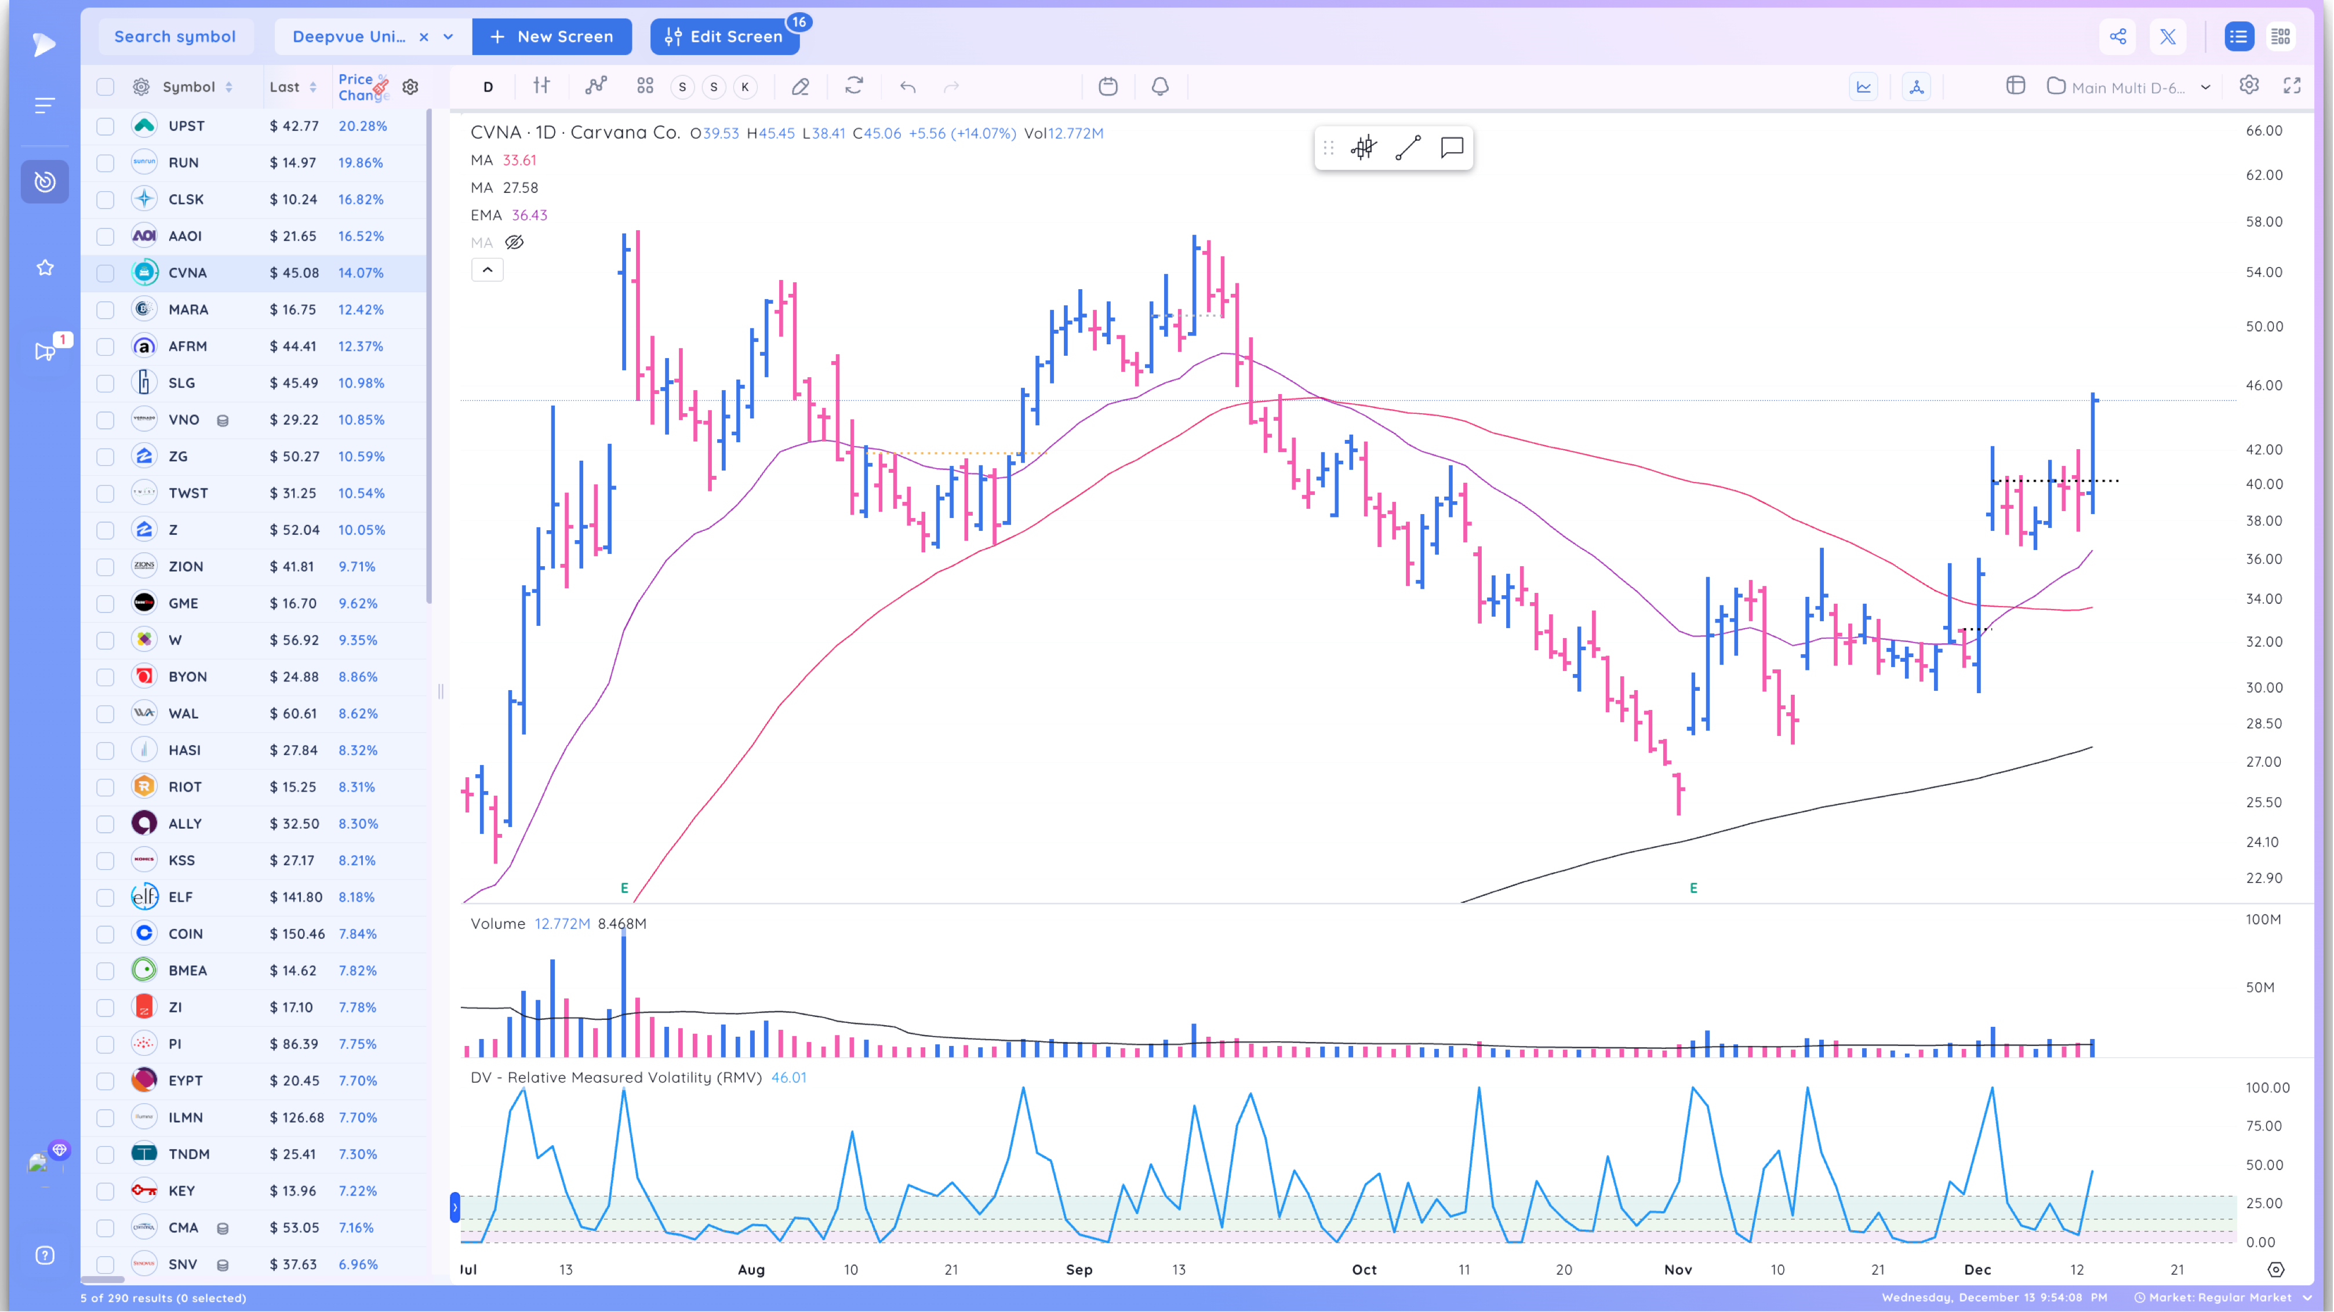This screenshot has height=1312, width=2334.
Task: Open the sidebar menu lines icon
Action: coord(45,105)
